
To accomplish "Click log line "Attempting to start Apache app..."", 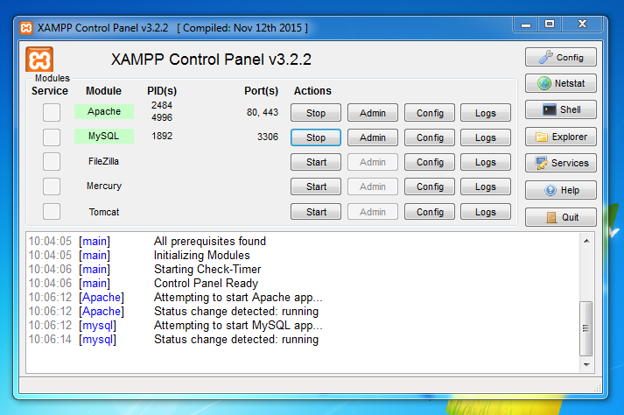I will tap(238, 298).
